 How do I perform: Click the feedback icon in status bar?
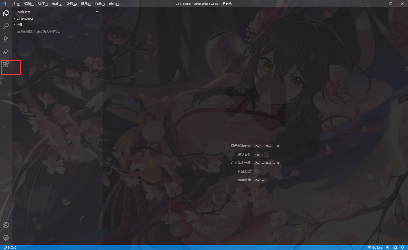pos(388,247)
